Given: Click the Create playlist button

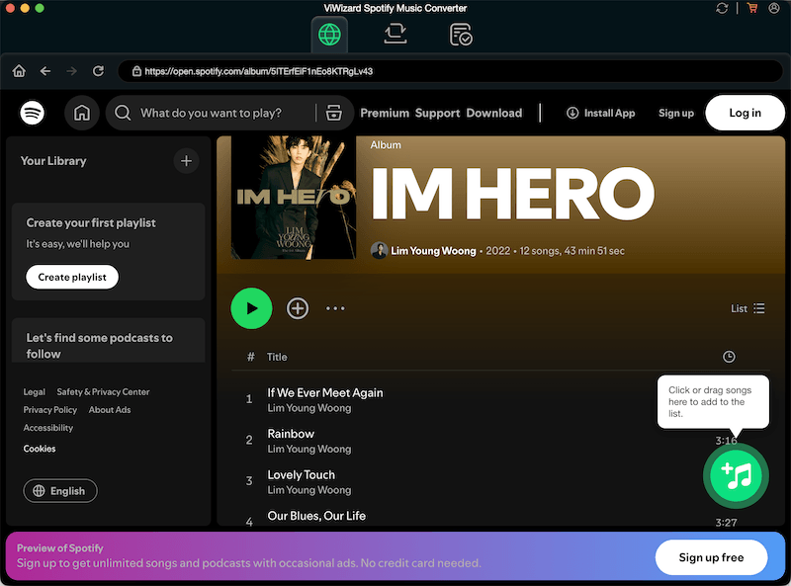Looking at the screenshot, I should click(x=72, y=277).
